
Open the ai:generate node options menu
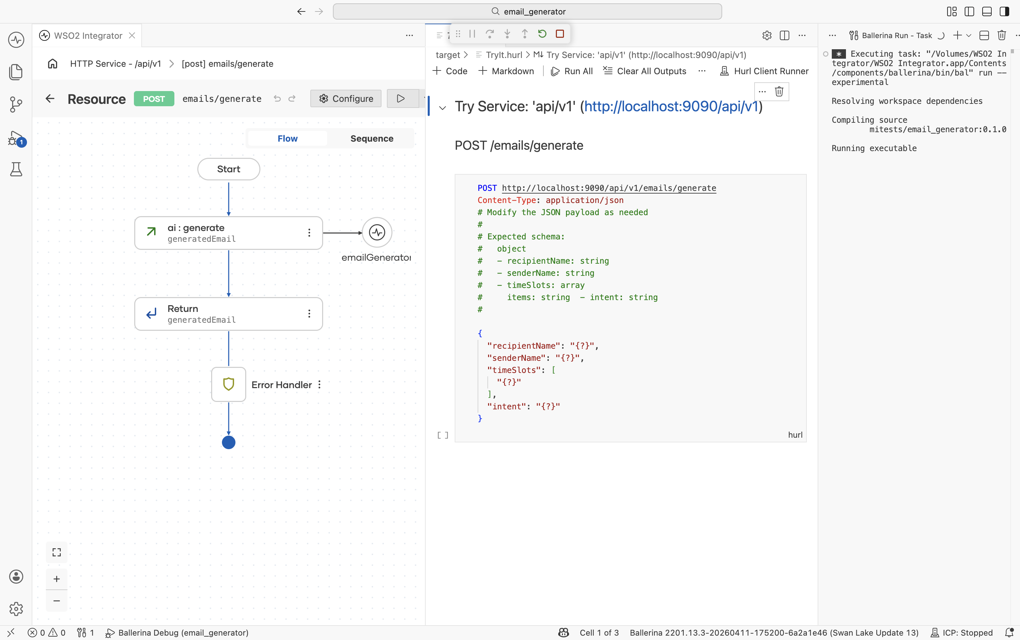pyautogui.click(x=309, y=233)
